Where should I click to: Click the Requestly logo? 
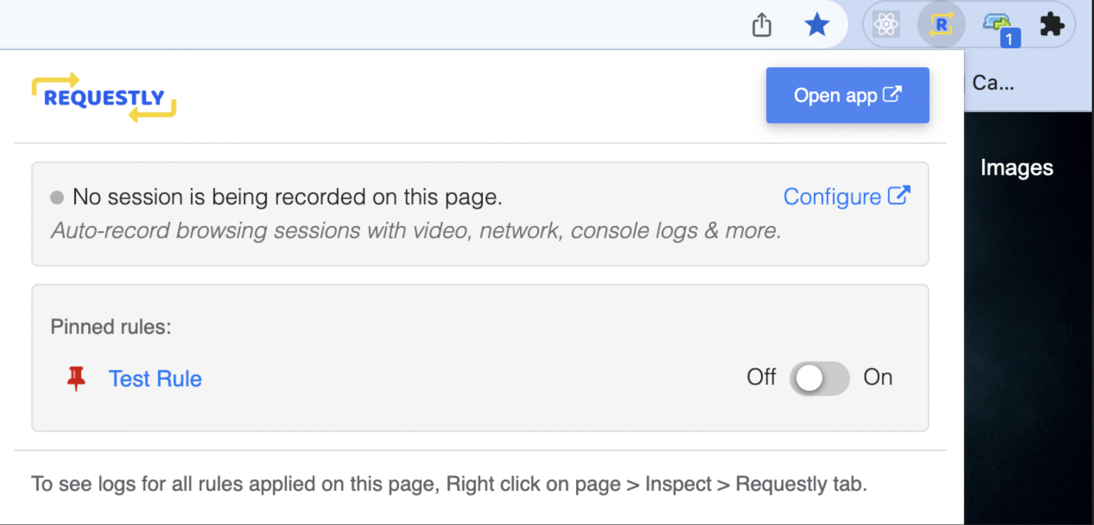point(104,97)
